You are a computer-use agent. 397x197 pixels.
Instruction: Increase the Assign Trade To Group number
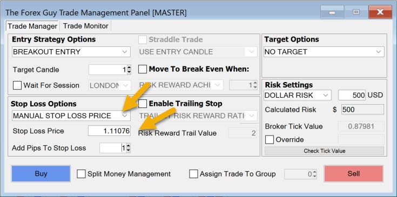click(x=314, y=172)
